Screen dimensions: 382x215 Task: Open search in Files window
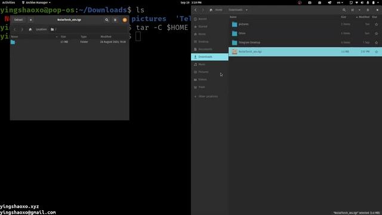tap(344, 10)
